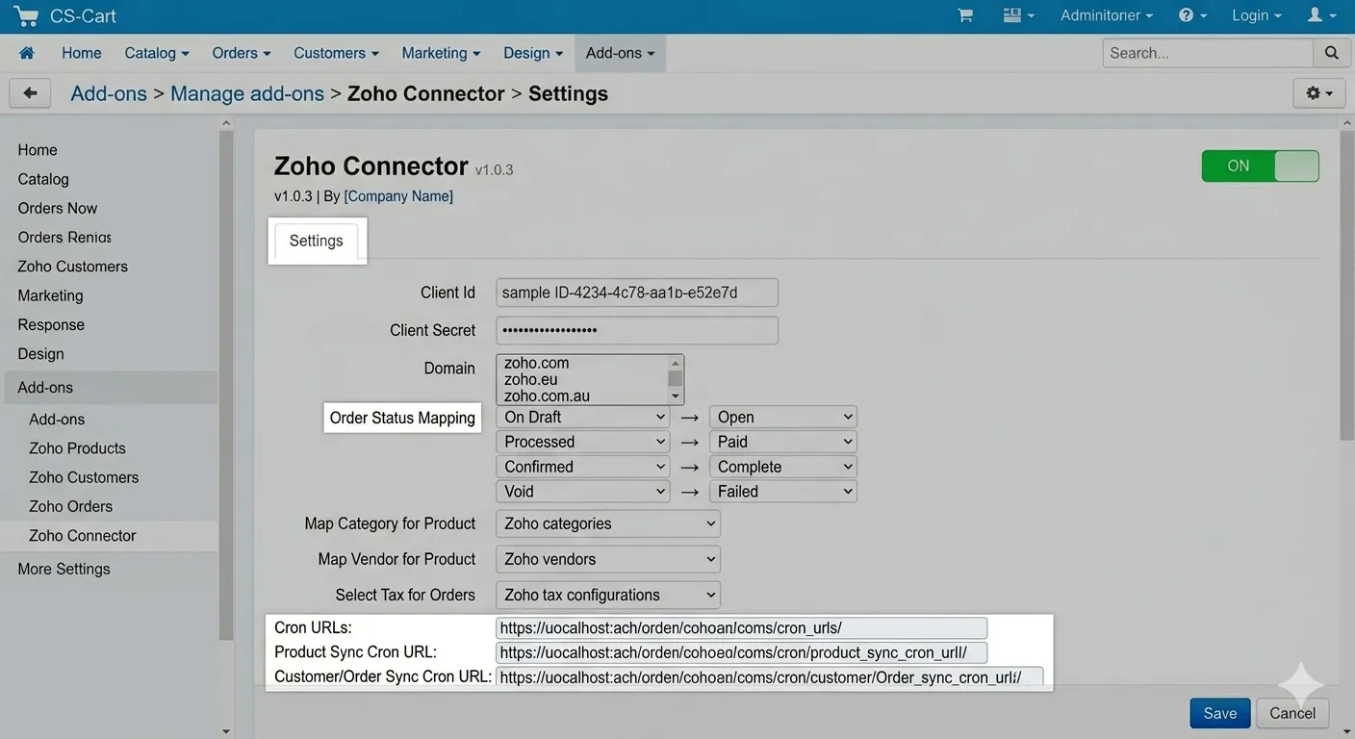Open the Add-ons menu in navbar
The width and height of the screenshot is (1355, 739).
click(x=620, y=53)
